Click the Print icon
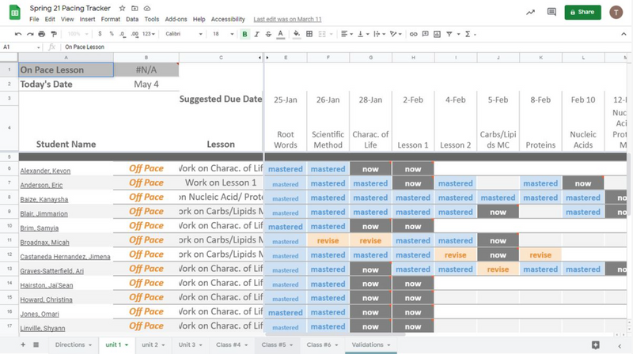Viewport: 633px width, 354px height. click(42, 34)
